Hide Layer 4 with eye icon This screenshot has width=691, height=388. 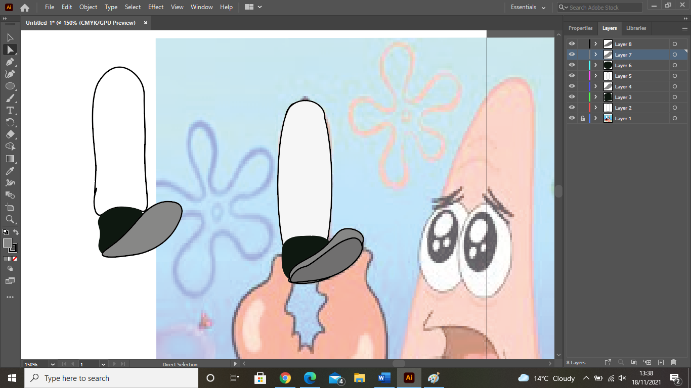(572, 86)
